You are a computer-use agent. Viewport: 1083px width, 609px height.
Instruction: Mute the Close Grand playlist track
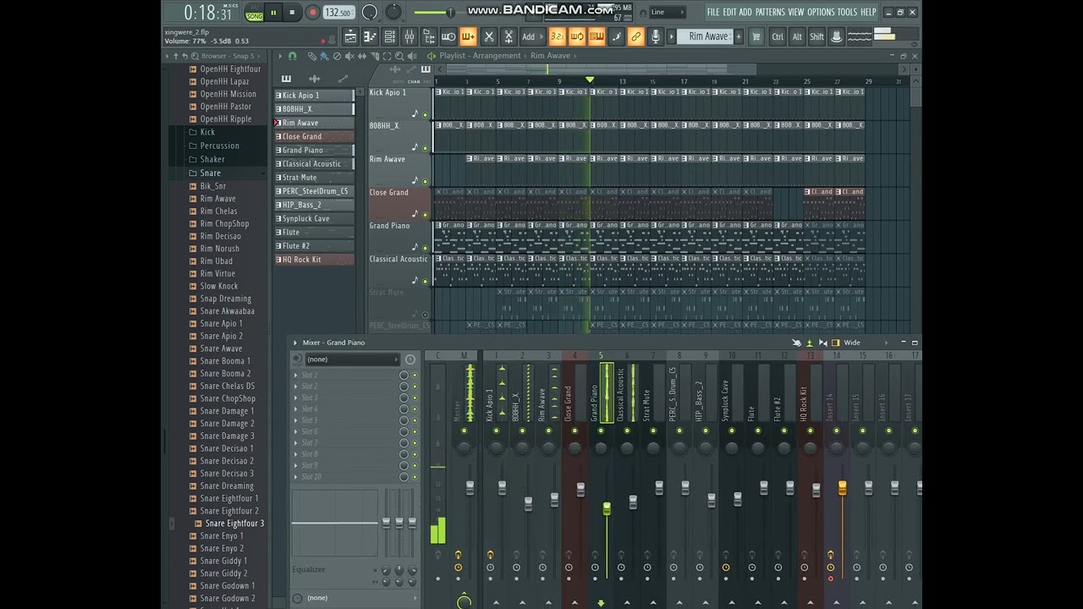[426, 215]
